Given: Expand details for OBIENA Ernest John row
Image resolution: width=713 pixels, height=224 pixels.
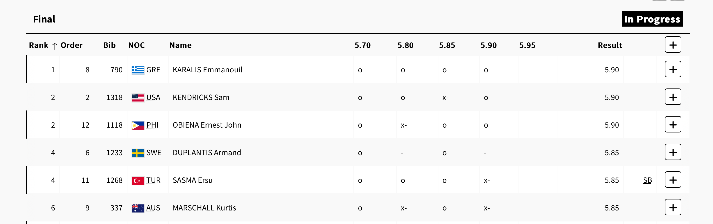Looking at the screenshot, I should click(x=673, y=125).
